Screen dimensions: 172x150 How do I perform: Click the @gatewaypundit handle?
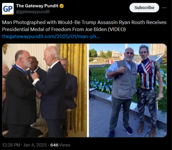click(33, 12)
